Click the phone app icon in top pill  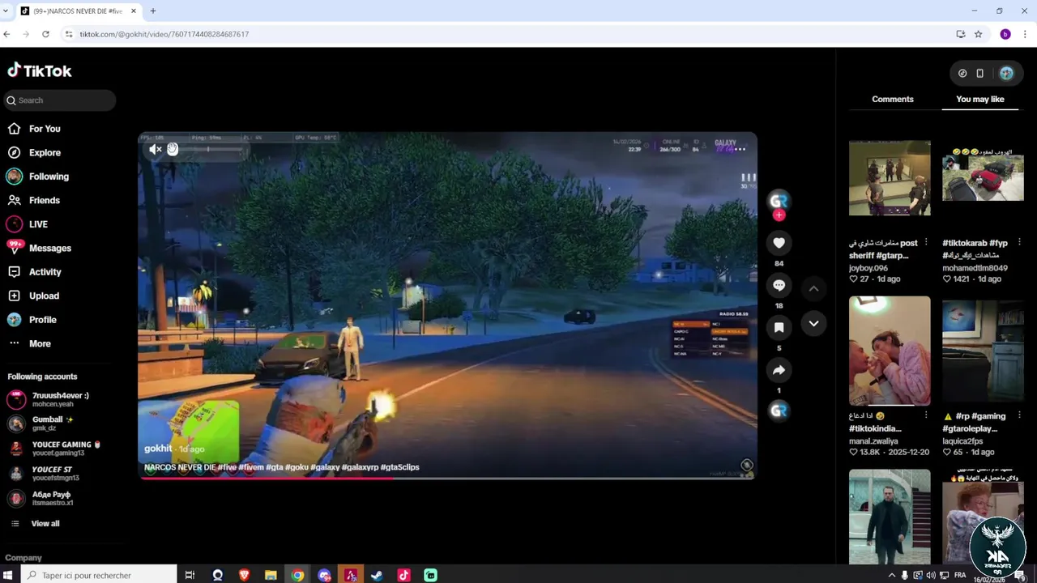coord(979,73)
